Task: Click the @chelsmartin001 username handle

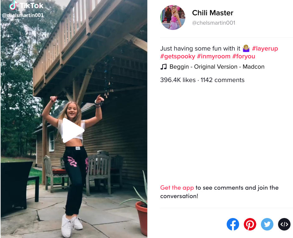Action: click(x=214, y=23)
